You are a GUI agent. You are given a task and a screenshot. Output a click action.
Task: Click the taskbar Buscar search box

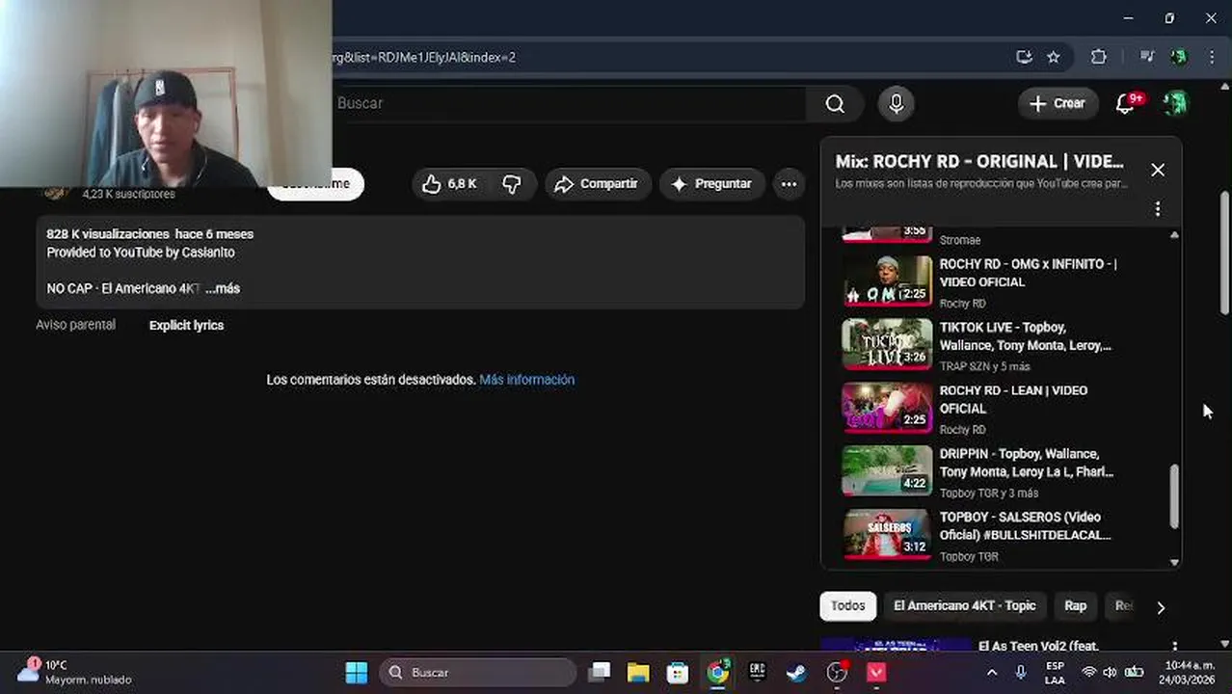click(478, 672)
